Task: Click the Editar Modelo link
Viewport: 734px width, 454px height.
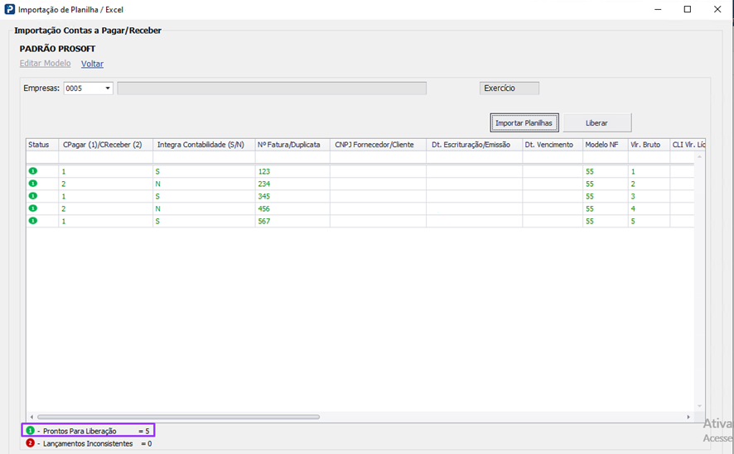Action: pos(46,64)
